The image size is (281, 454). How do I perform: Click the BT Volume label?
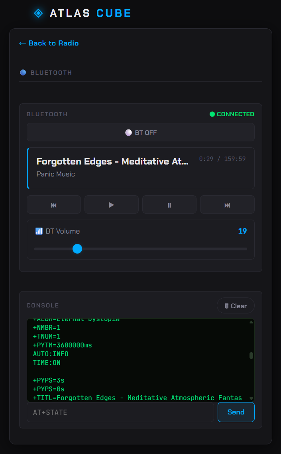tap(63, 231)
